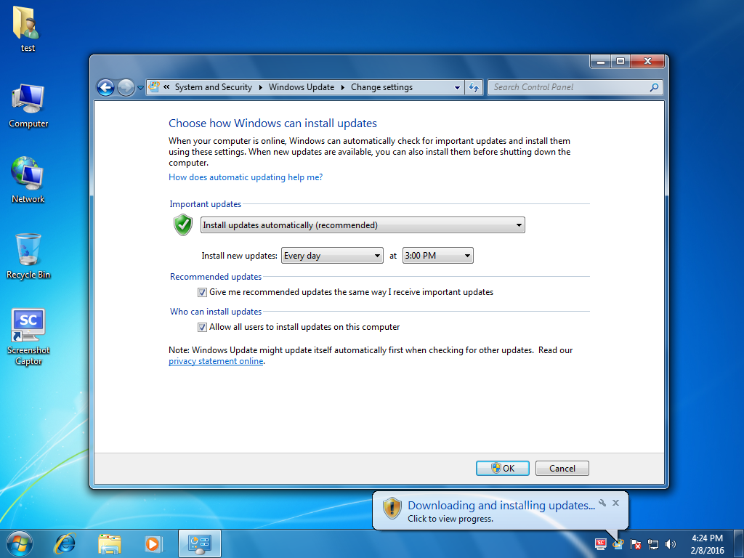This screenshot has width=744, height=558.
Task: Click the Control Panel taskbar button
Action: pos(200,543)
